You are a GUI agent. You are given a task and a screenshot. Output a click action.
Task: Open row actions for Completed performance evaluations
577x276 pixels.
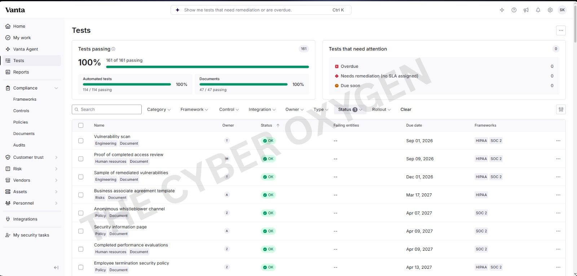pyautogui.click(x=558, y=249)
